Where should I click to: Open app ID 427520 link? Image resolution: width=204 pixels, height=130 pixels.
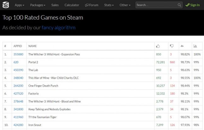coord(18,93)
